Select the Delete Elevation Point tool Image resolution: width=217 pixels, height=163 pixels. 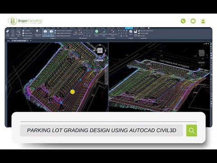click(113, 33)
